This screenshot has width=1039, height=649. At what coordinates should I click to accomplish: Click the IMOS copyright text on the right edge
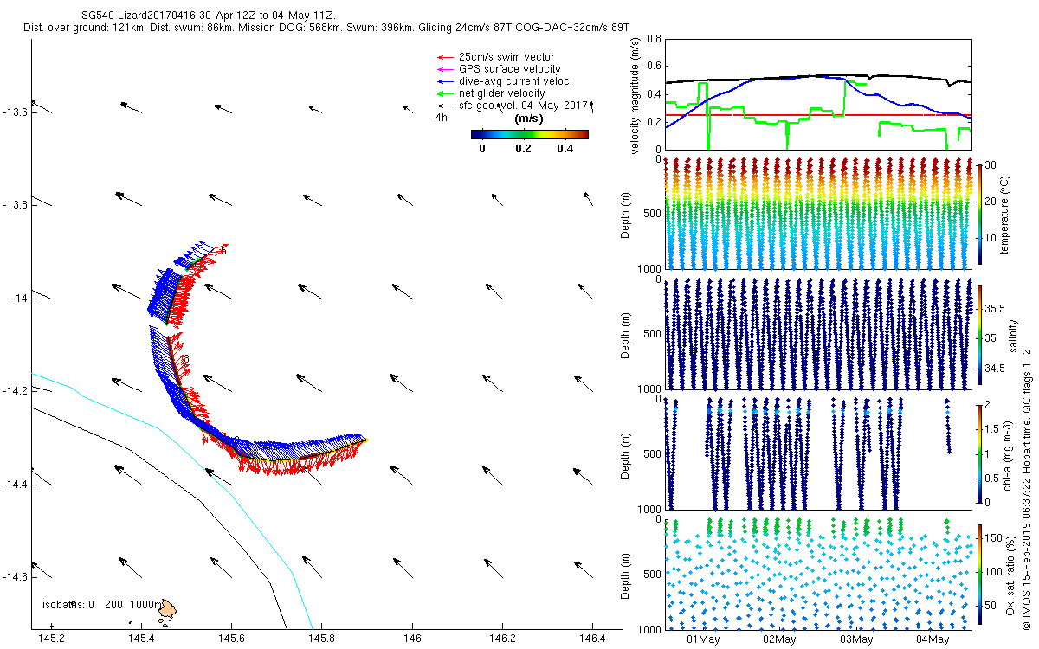[x=1026, y=485]
